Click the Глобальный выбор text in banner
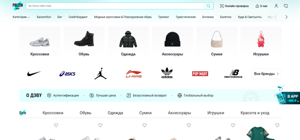Viewport: 300px width, 140px height. (x=198, y=95)
